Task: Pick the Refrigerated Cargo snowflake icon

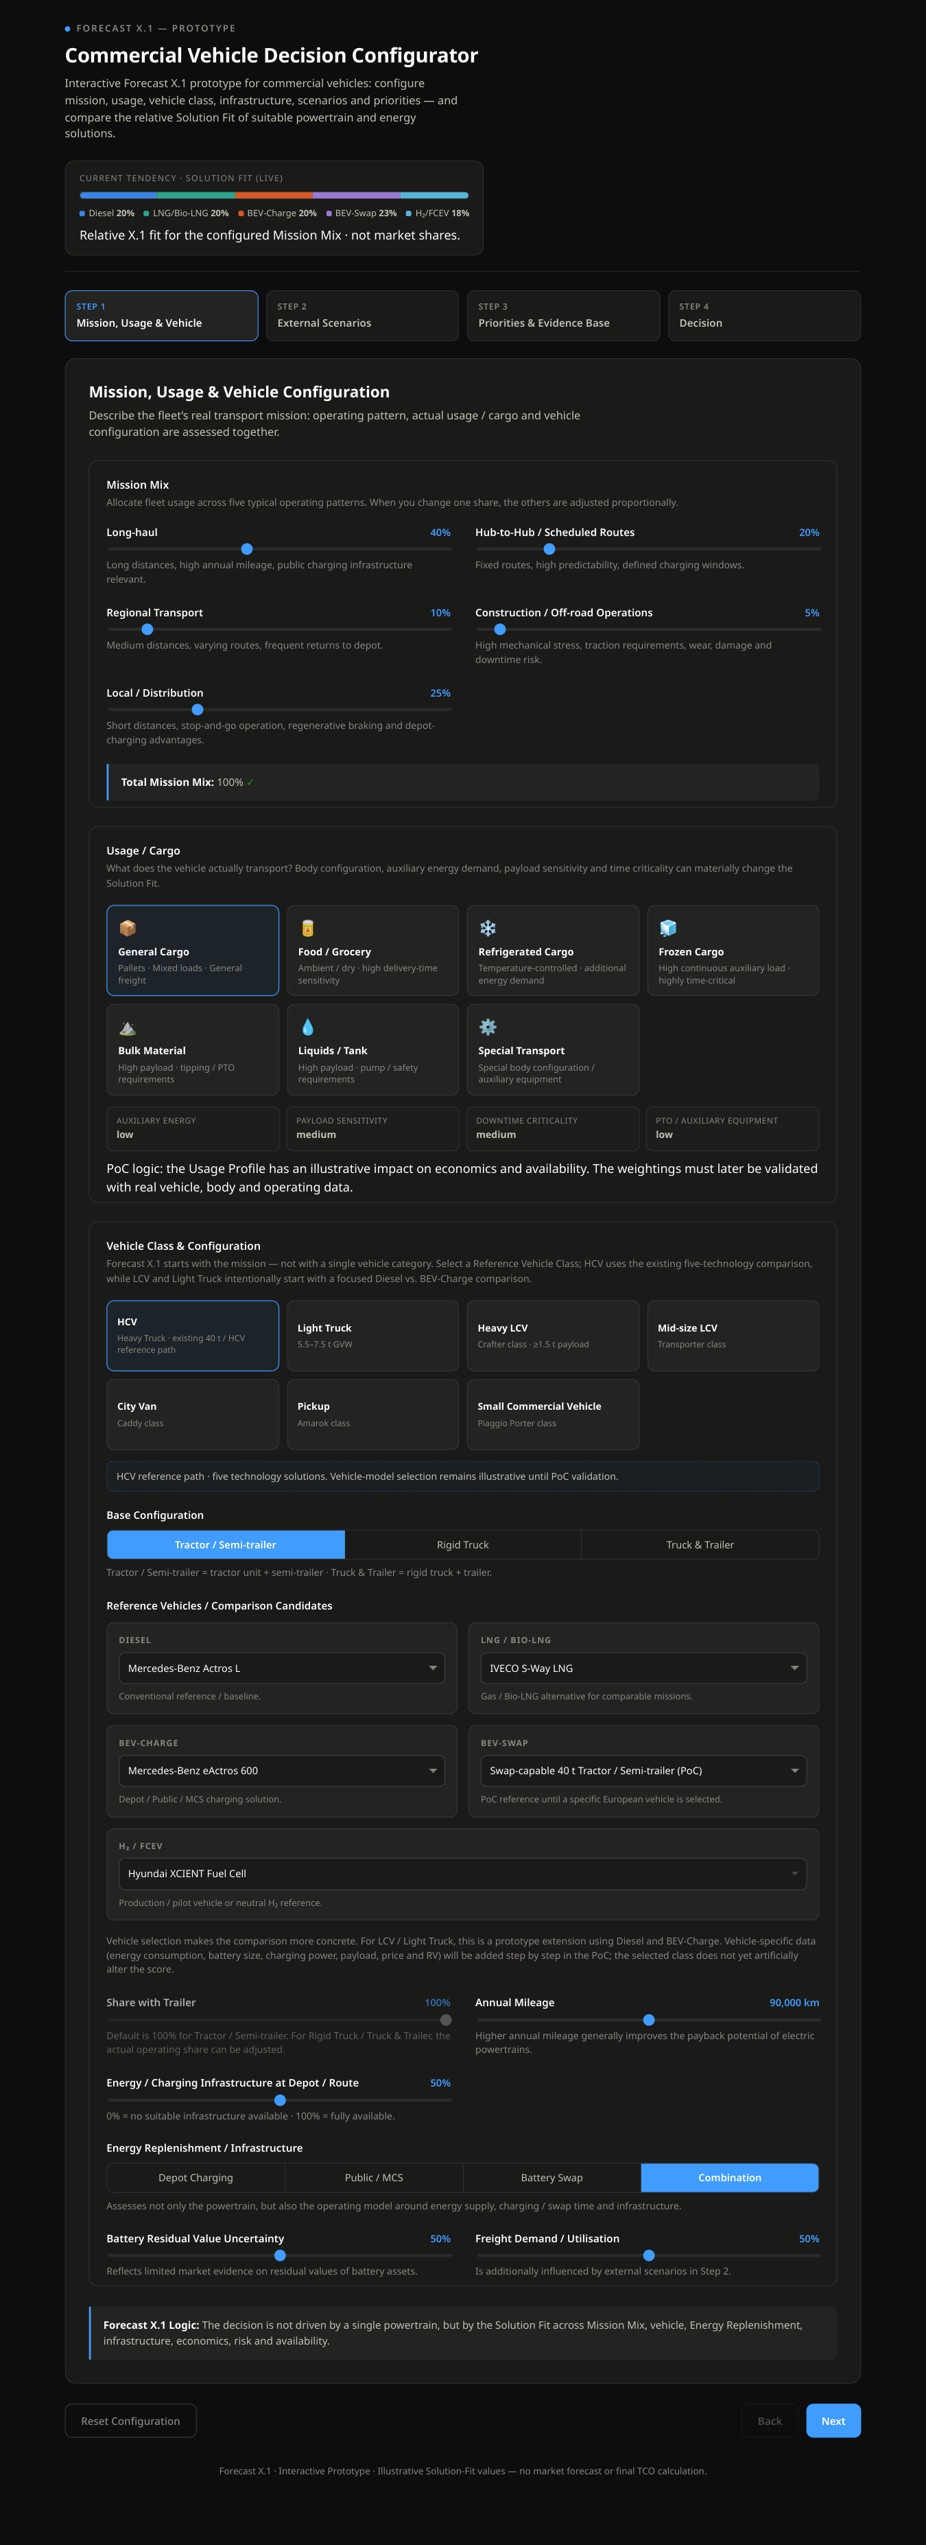Action: (488, 928)
